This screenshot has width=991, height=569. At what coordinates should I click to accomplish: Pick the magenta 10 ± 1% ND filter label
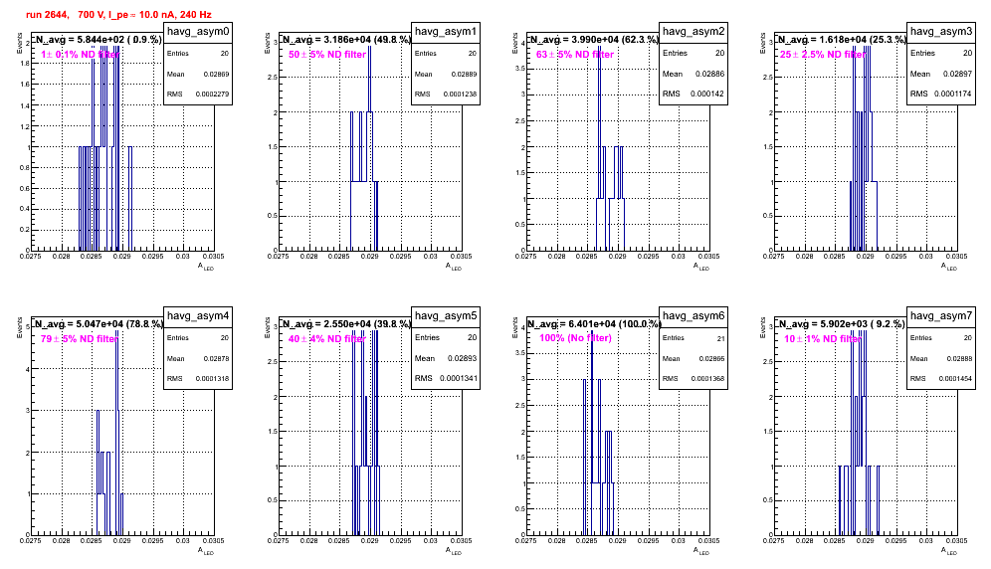[x=823, y=339]
